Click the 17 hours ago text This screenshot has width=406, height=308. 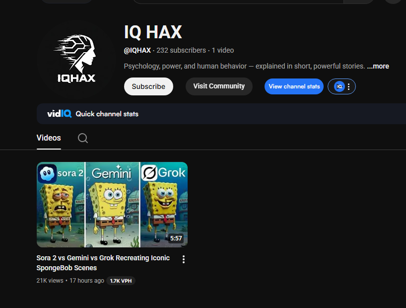87,281
